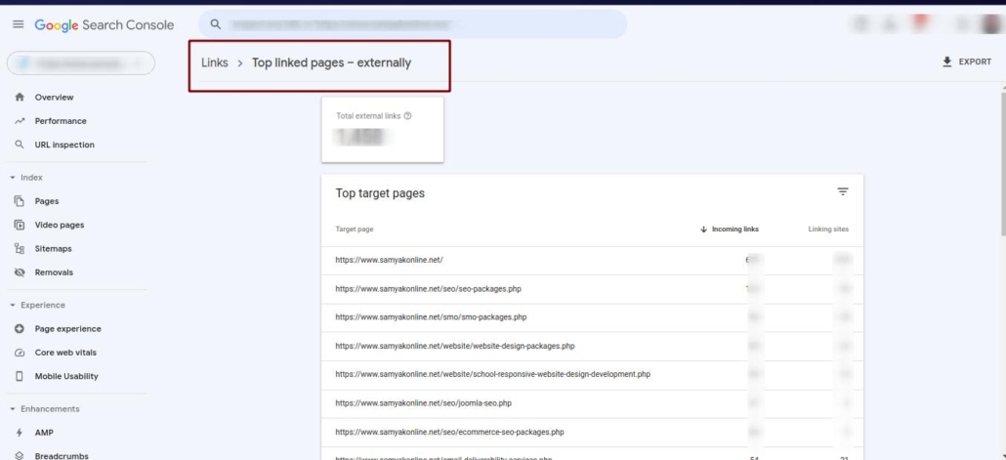Click the Mobile Usability phone icon
This screenshot has width=1006, height=460.
pyautogui.click(x=20, y=377)
